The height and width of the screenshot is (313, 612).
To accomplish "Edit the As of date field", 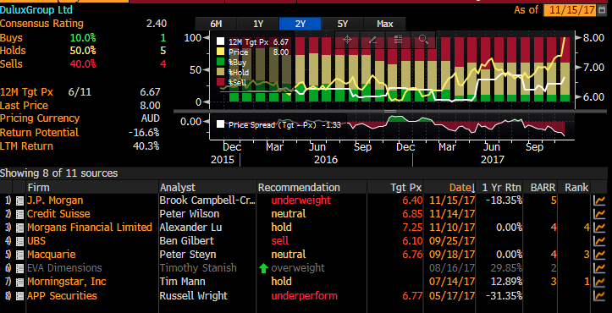I will point(571,10).
